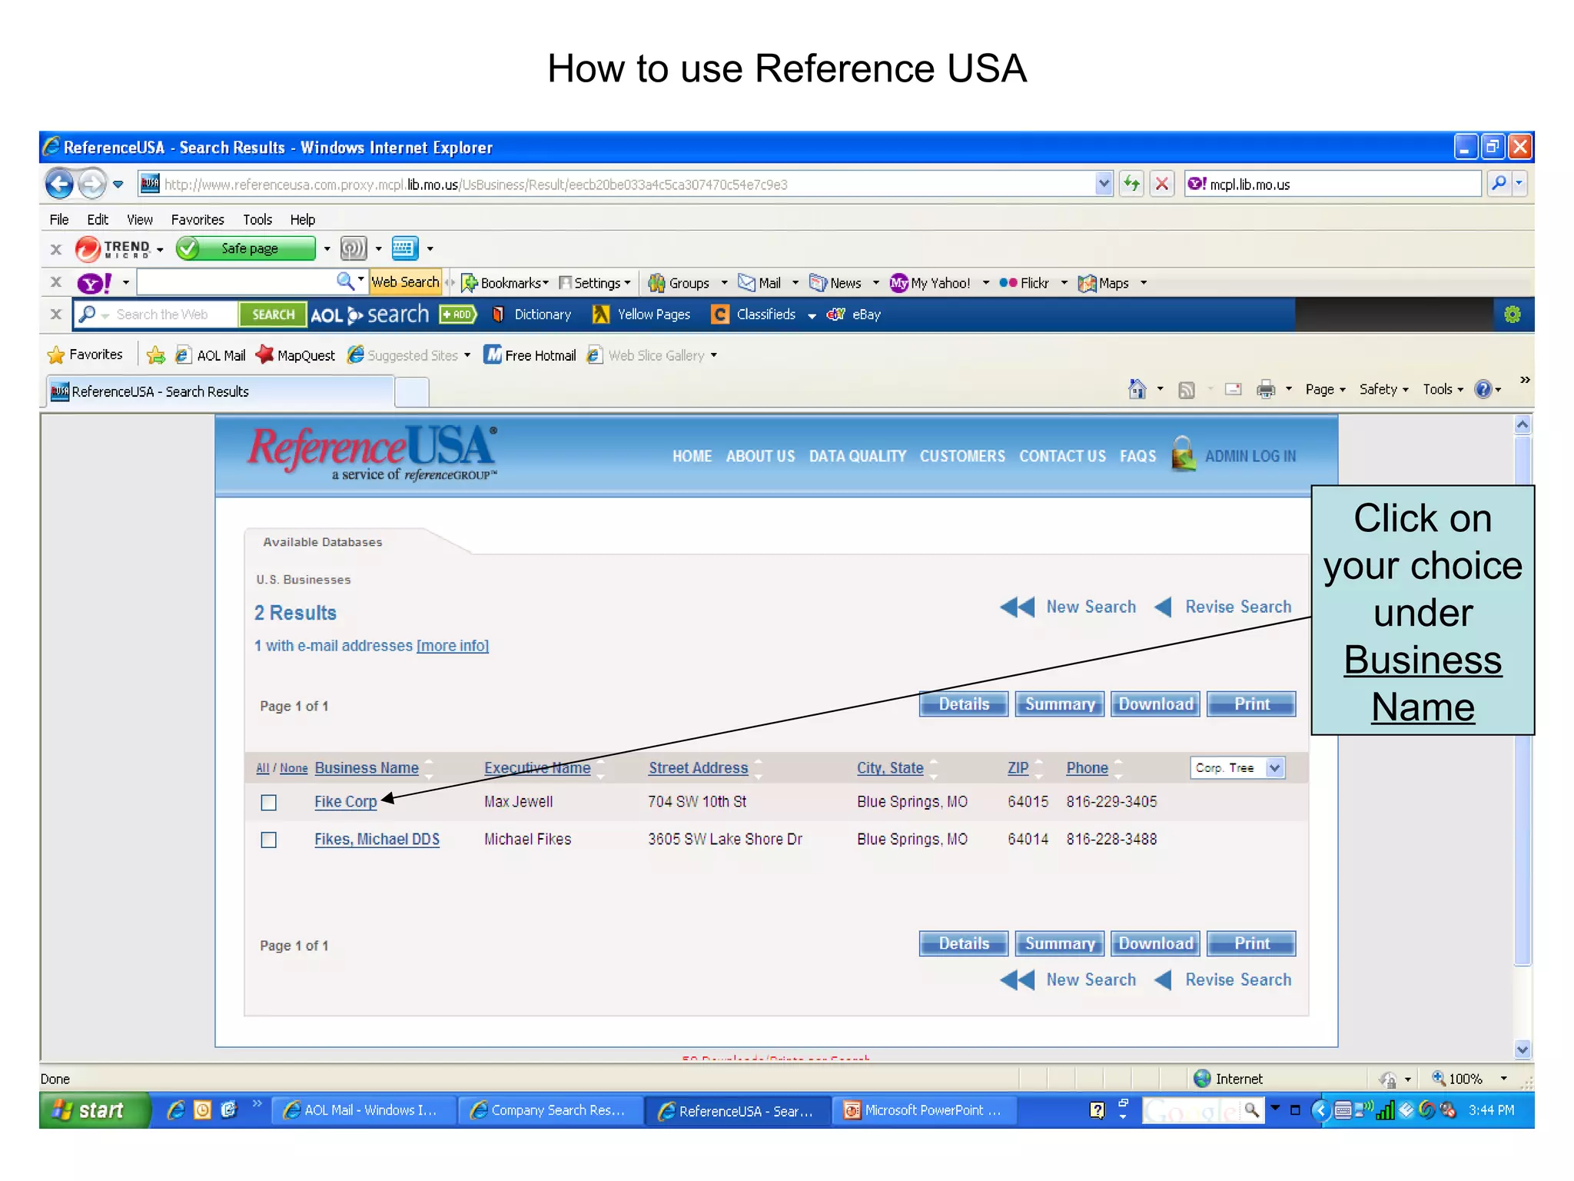The height and width of the screenshot is (1181, 1574).
Task: Click the Windows start button
Action: pyautogui.click(x=94, y=1110)
